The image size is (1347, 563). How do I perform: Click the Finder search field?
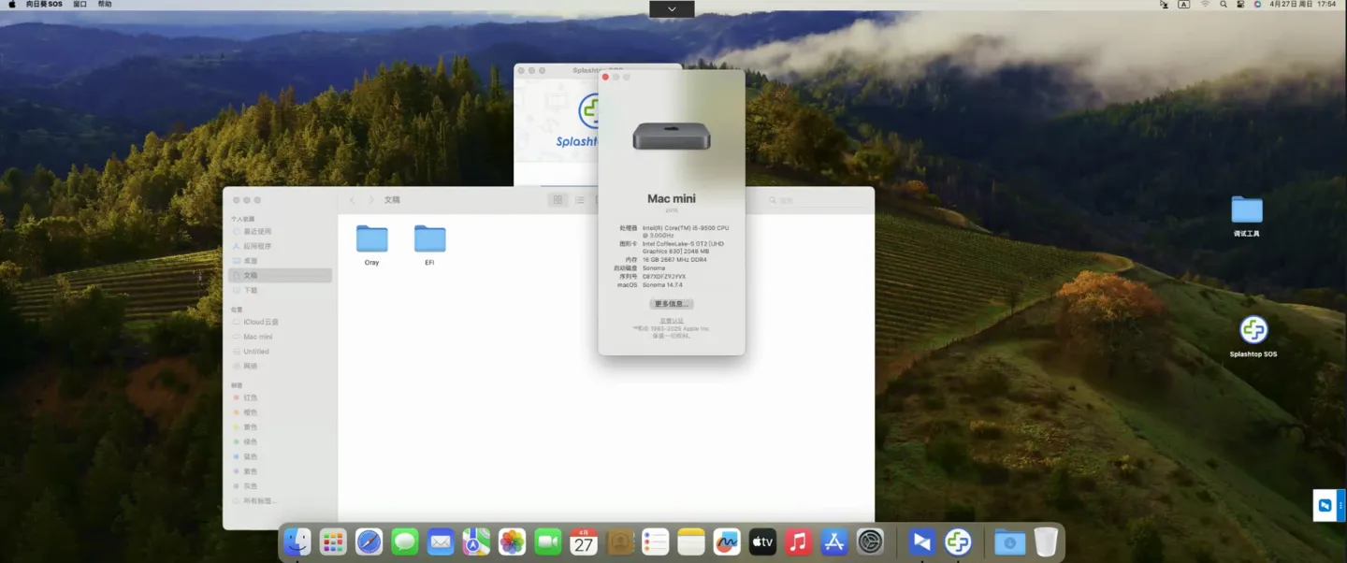pos(814,200)
